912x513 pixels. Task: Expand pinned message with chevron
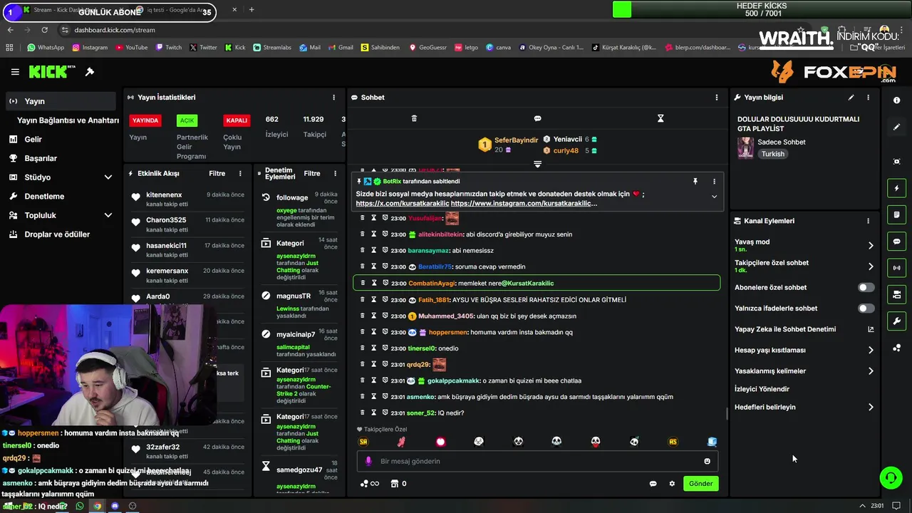pyautogui.click(x=714, y=197)
